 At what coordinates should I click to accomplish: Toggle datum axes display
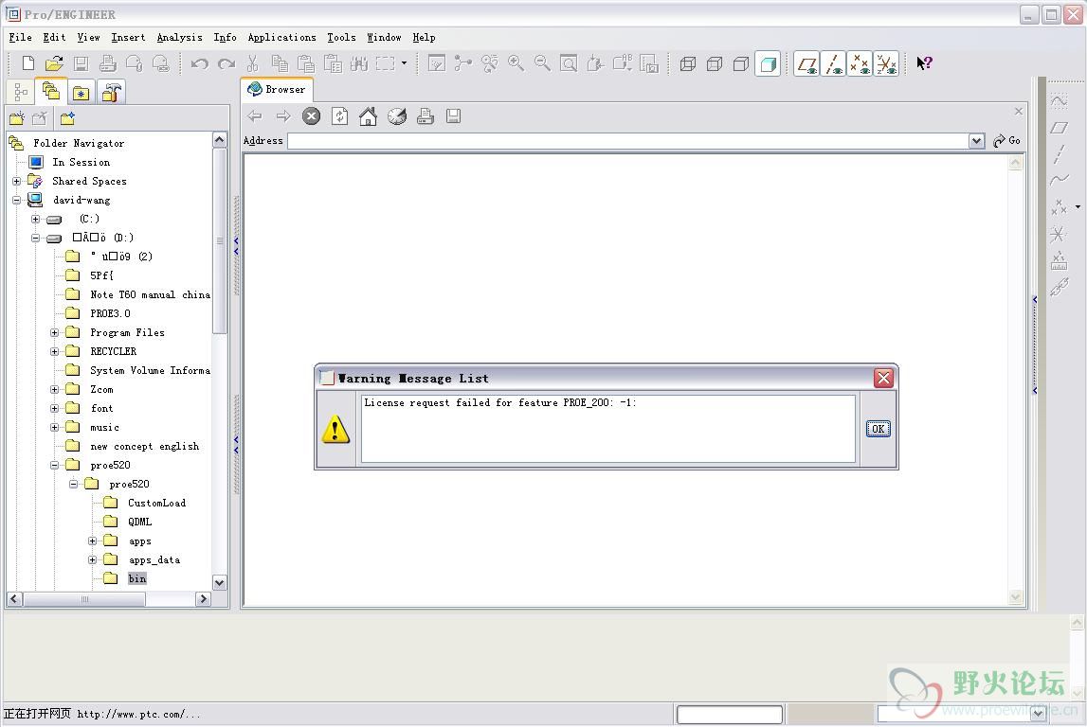[x=833, y=63]
